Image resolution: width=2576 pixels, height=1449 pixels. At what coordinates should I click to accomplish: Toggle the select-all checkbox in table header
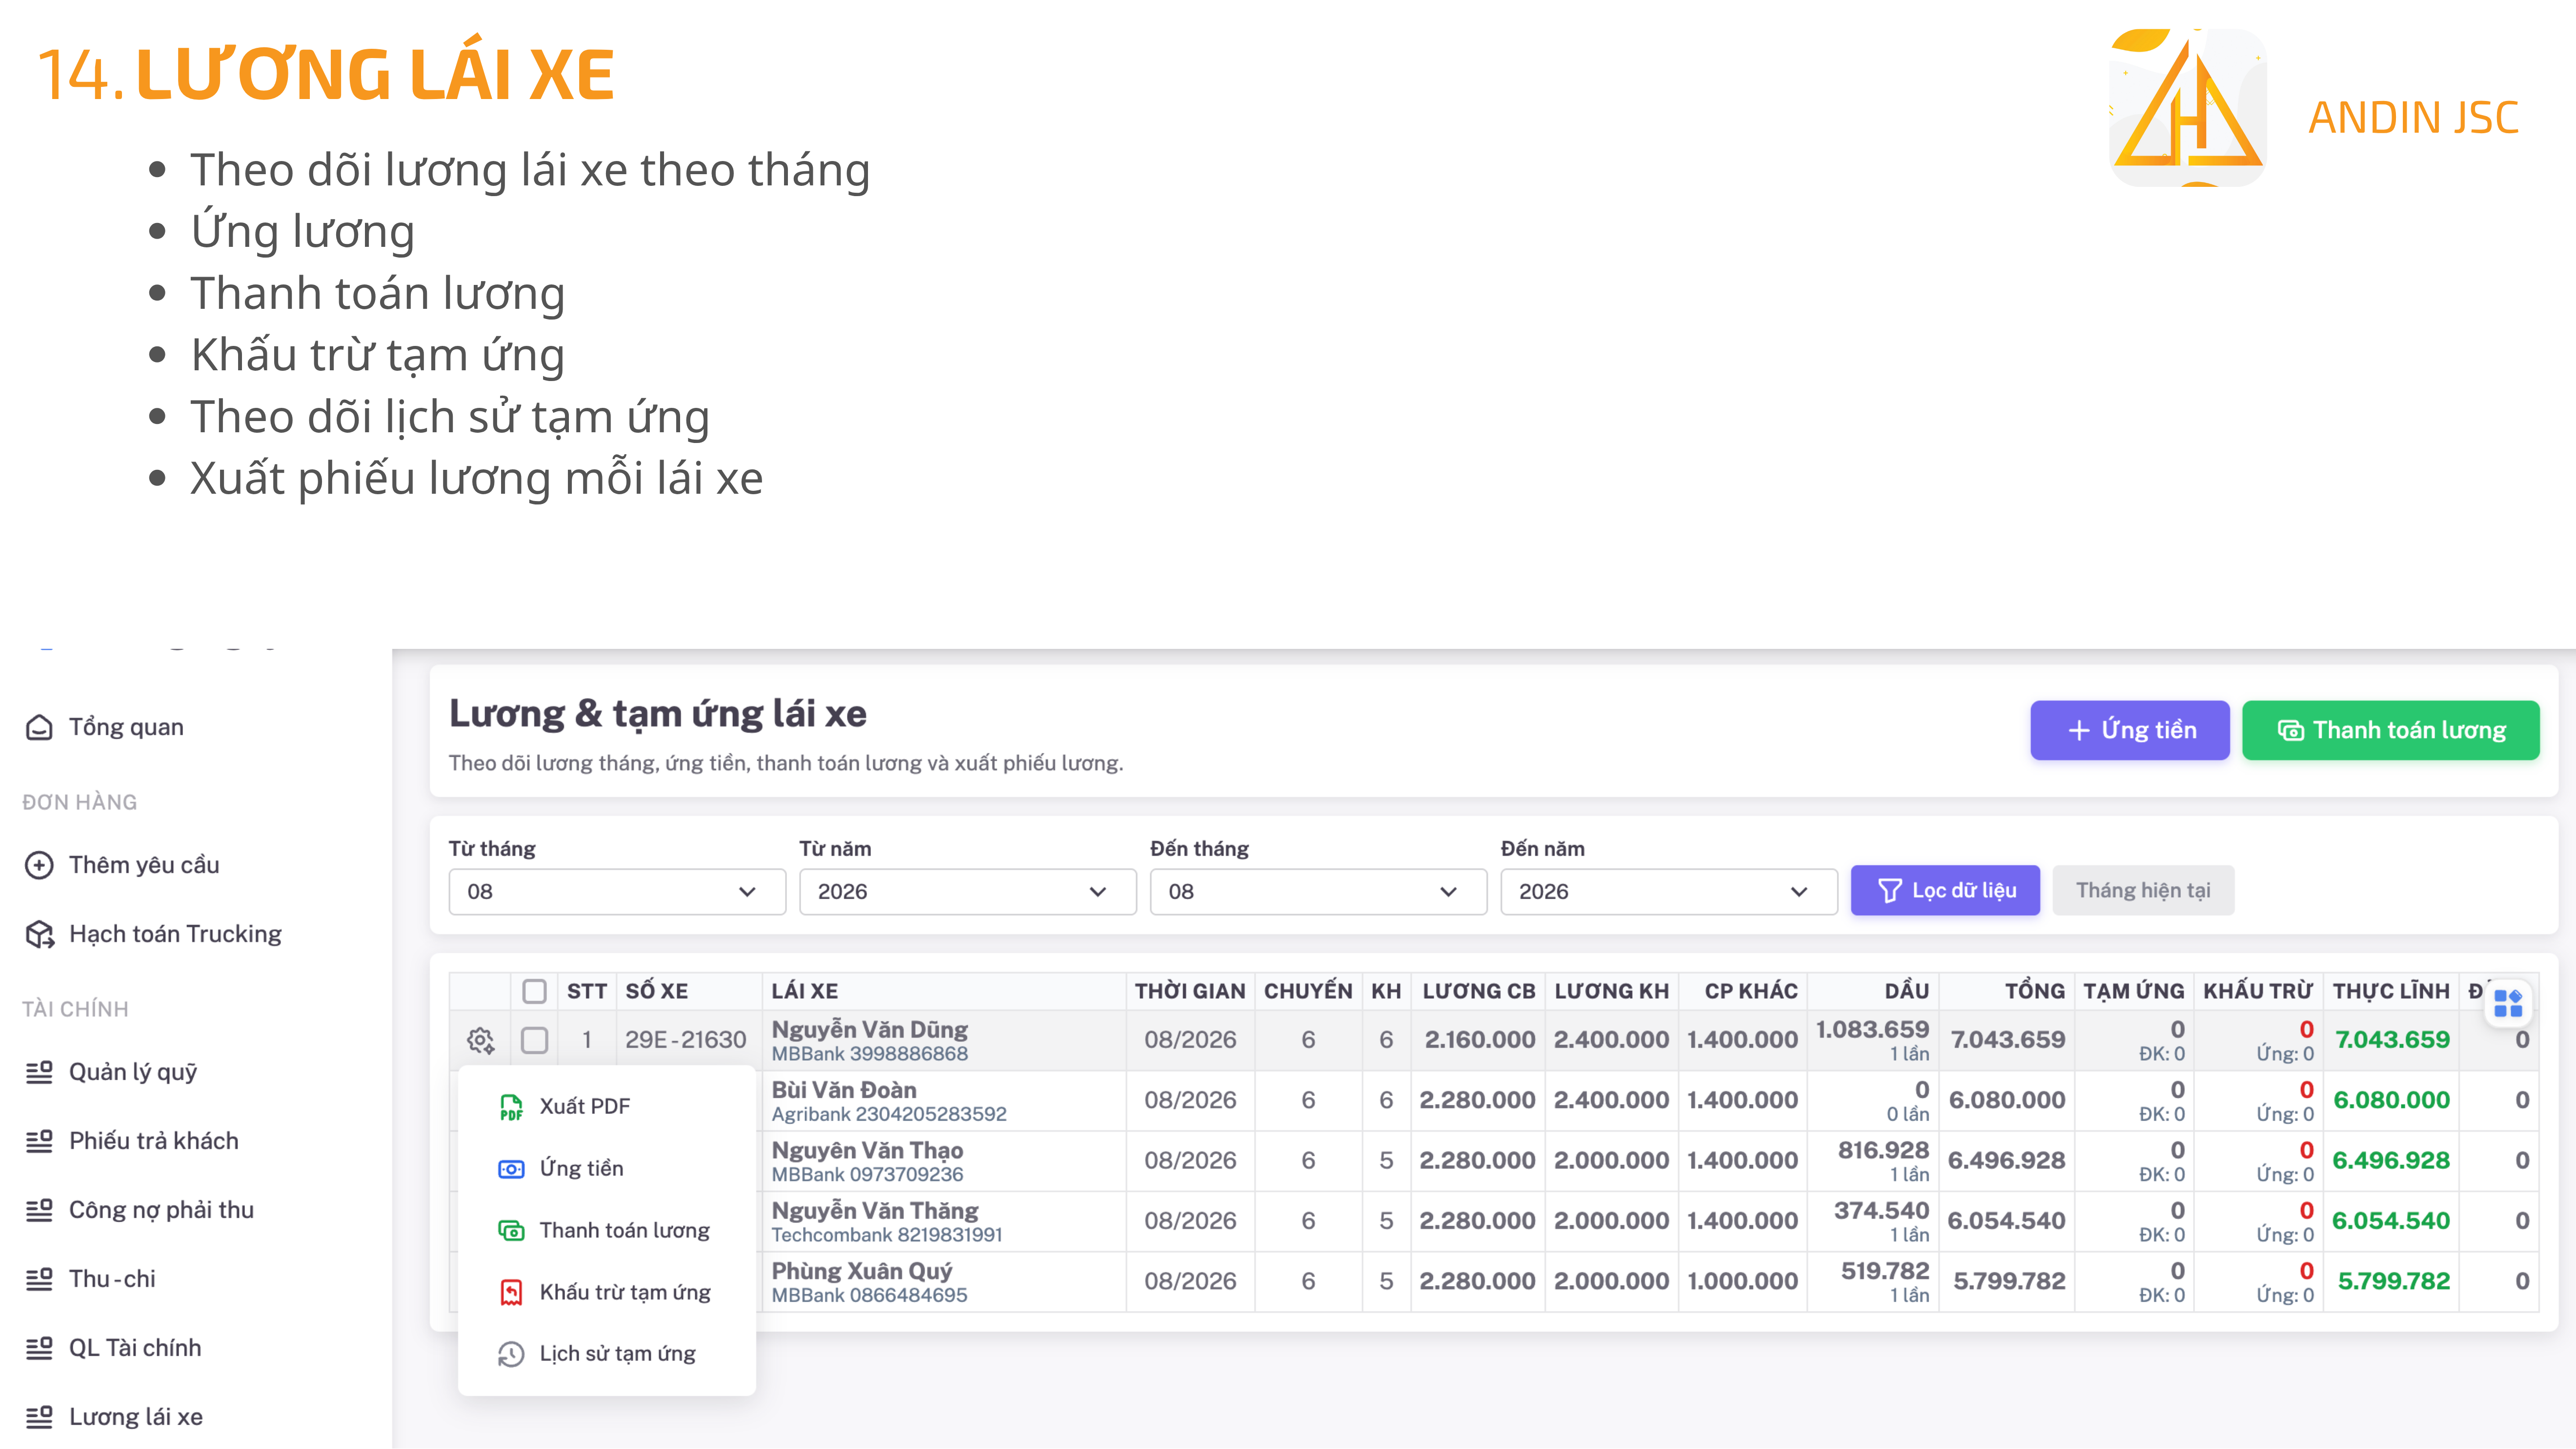(535, 991)
